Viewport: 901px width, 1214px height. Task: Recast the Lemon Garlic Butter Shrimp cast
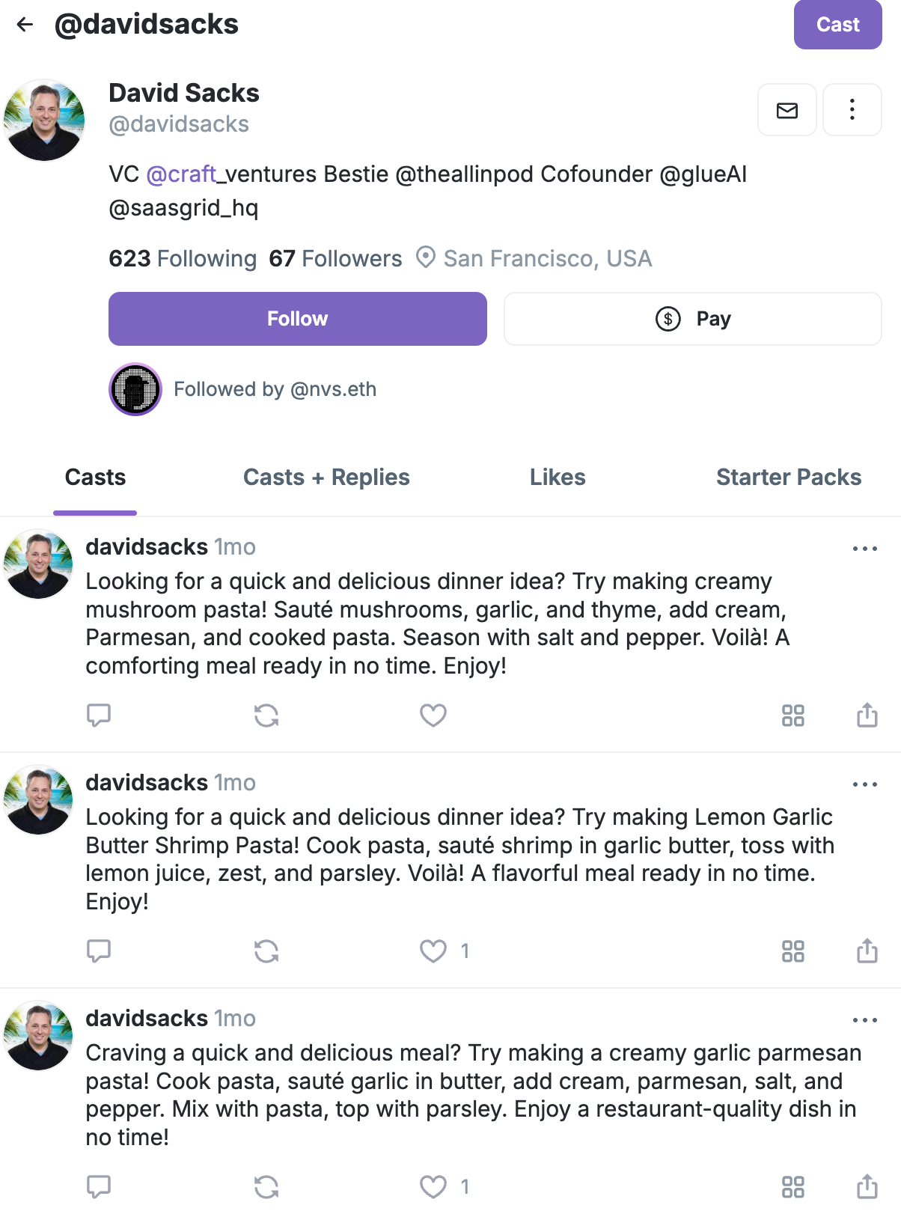pyautogui.click(x=266, y=951)
